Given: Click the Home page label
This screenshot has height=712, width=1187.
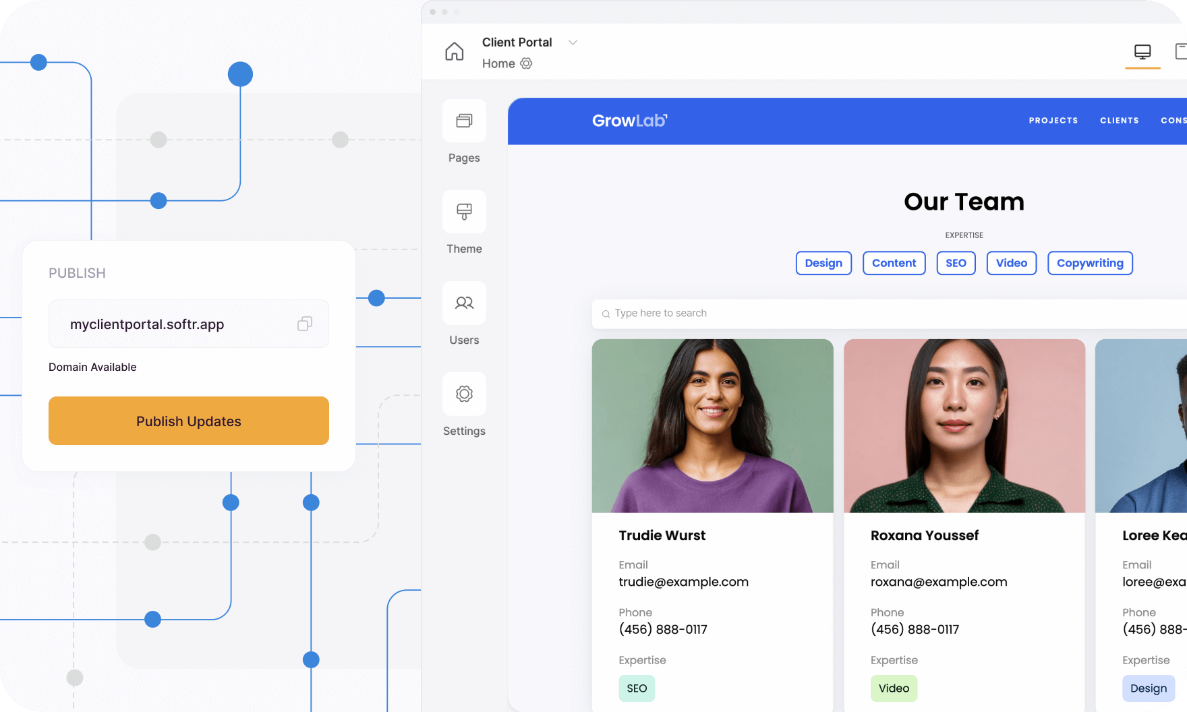Looking at the screenshot, I should pyautogui.click(x=498, y=63).
